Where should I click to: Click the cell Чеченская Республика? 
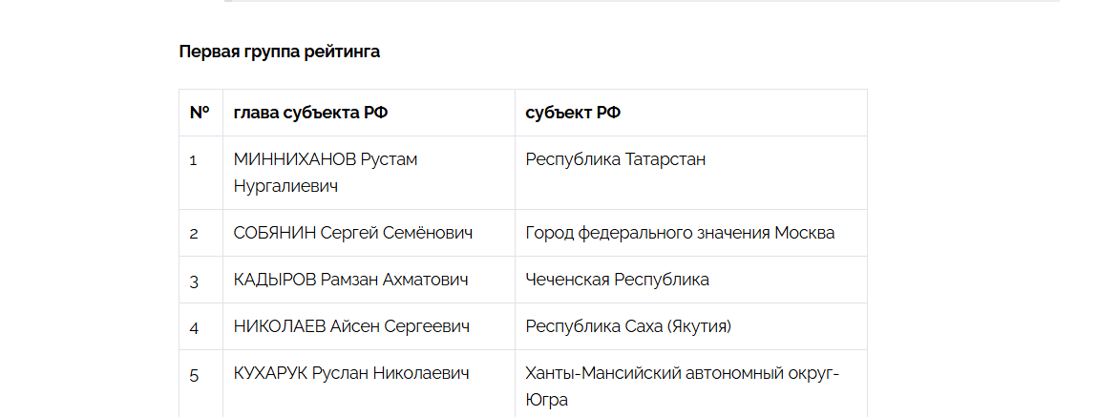(x=618, y=281)
